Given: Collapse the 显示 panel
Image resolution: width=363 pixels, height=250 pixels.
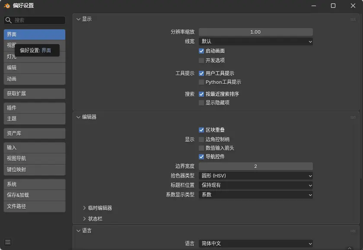Looking at the screenshot, I should [79, 19].
